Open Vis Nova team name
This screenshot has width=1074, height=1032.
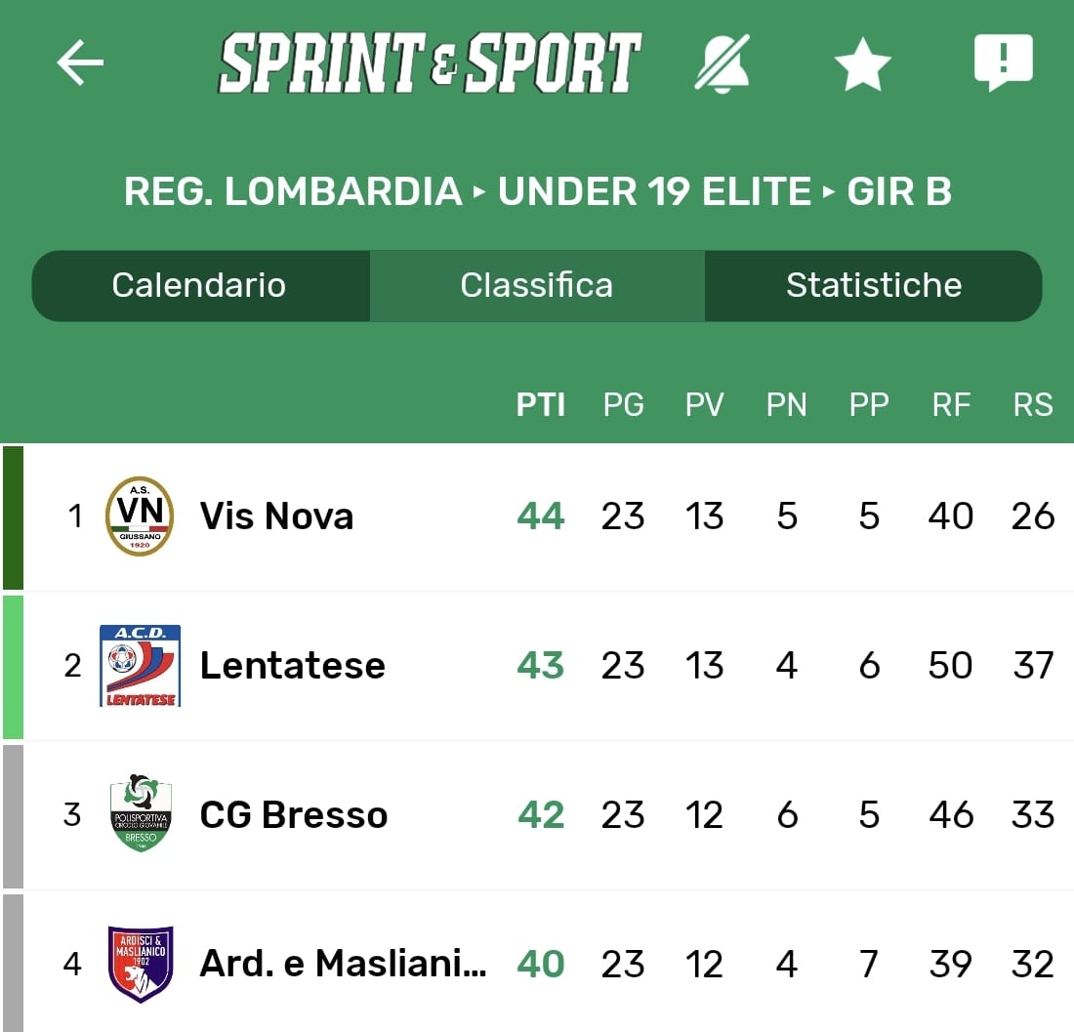tap(276, 516)
